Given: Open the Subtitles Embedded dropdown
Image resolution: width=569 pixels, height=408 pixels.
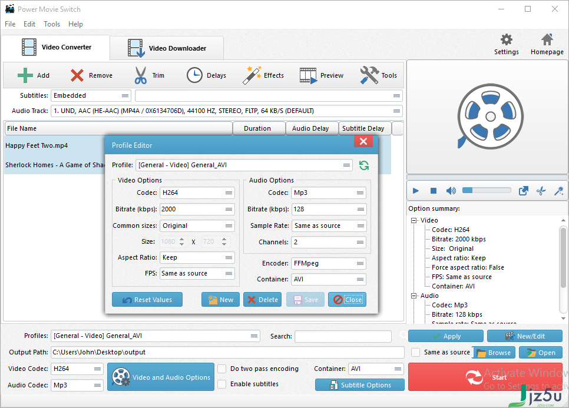Looking at the screenshot, I should [91, 96].
